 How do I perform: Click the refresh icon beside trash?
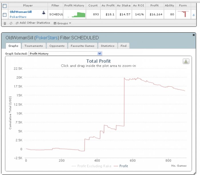(11, 23)
